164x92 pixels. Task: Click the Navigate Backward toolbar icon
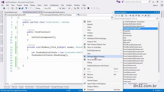pos(4,8)
